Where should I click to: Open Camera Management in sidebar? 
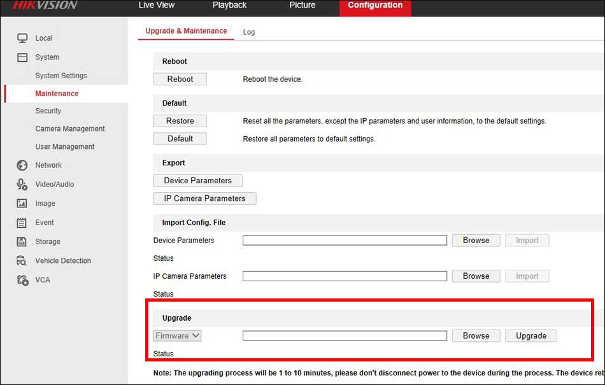coord(70,129)
